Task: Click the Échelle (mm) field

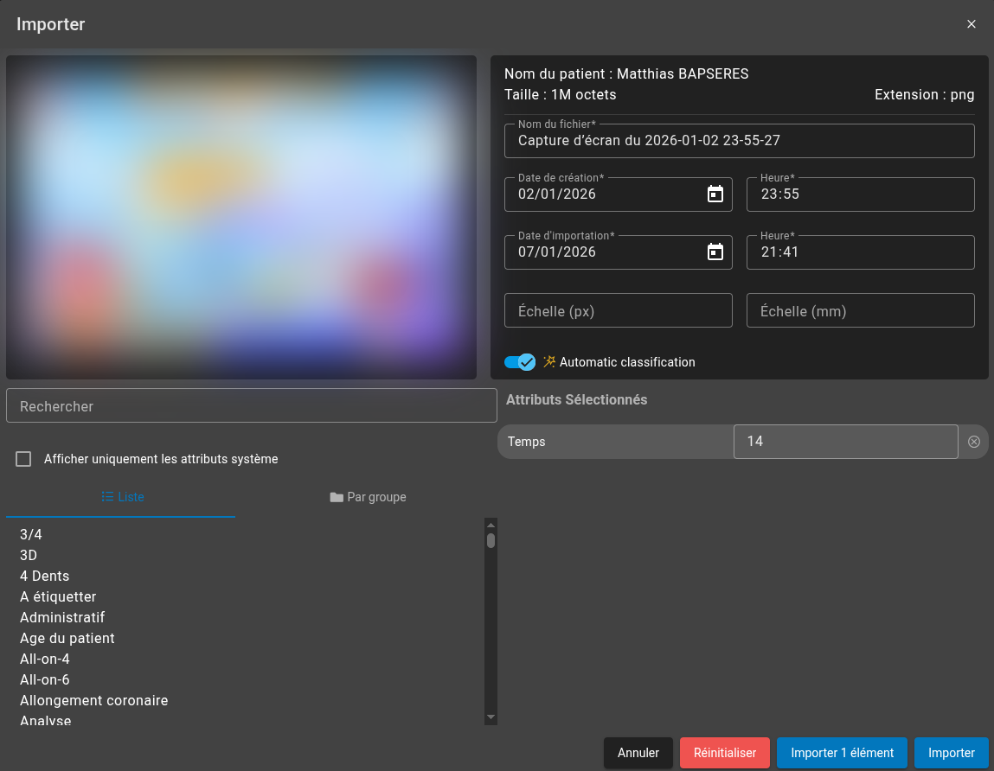Action: coord(860,310)
